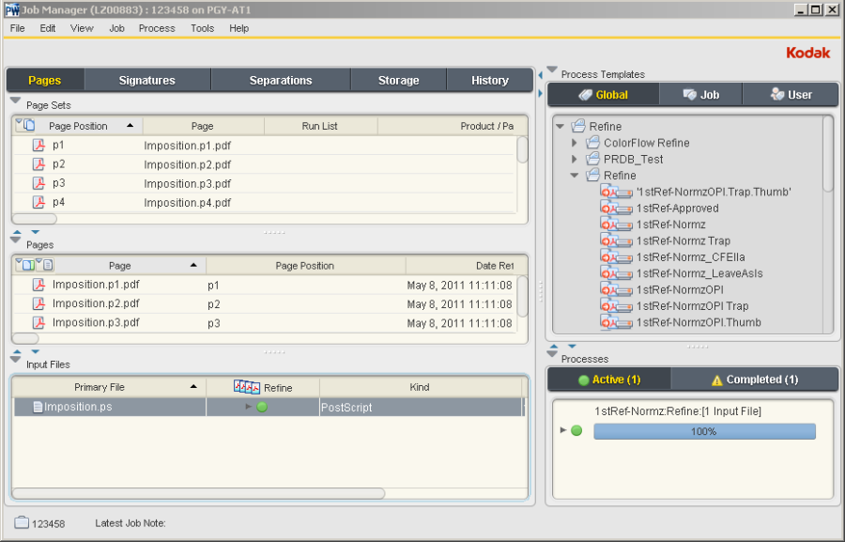Switch to the Signatures tab
The height and width of the screenshot is (542, 845).
pyautogui.click(x=146, y=81)
